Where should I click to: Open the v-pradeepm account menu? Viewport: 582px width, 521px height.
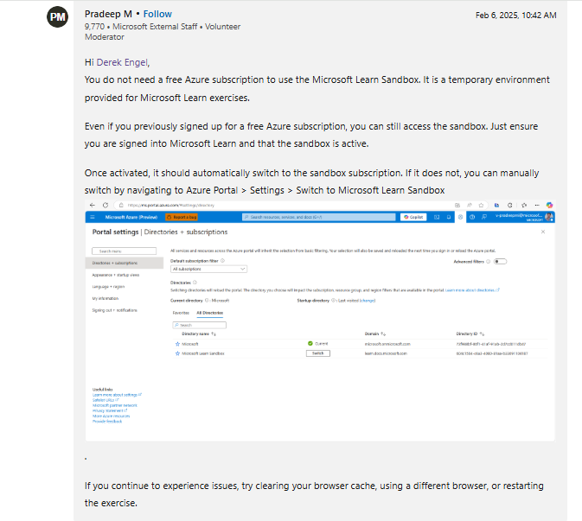524,217
